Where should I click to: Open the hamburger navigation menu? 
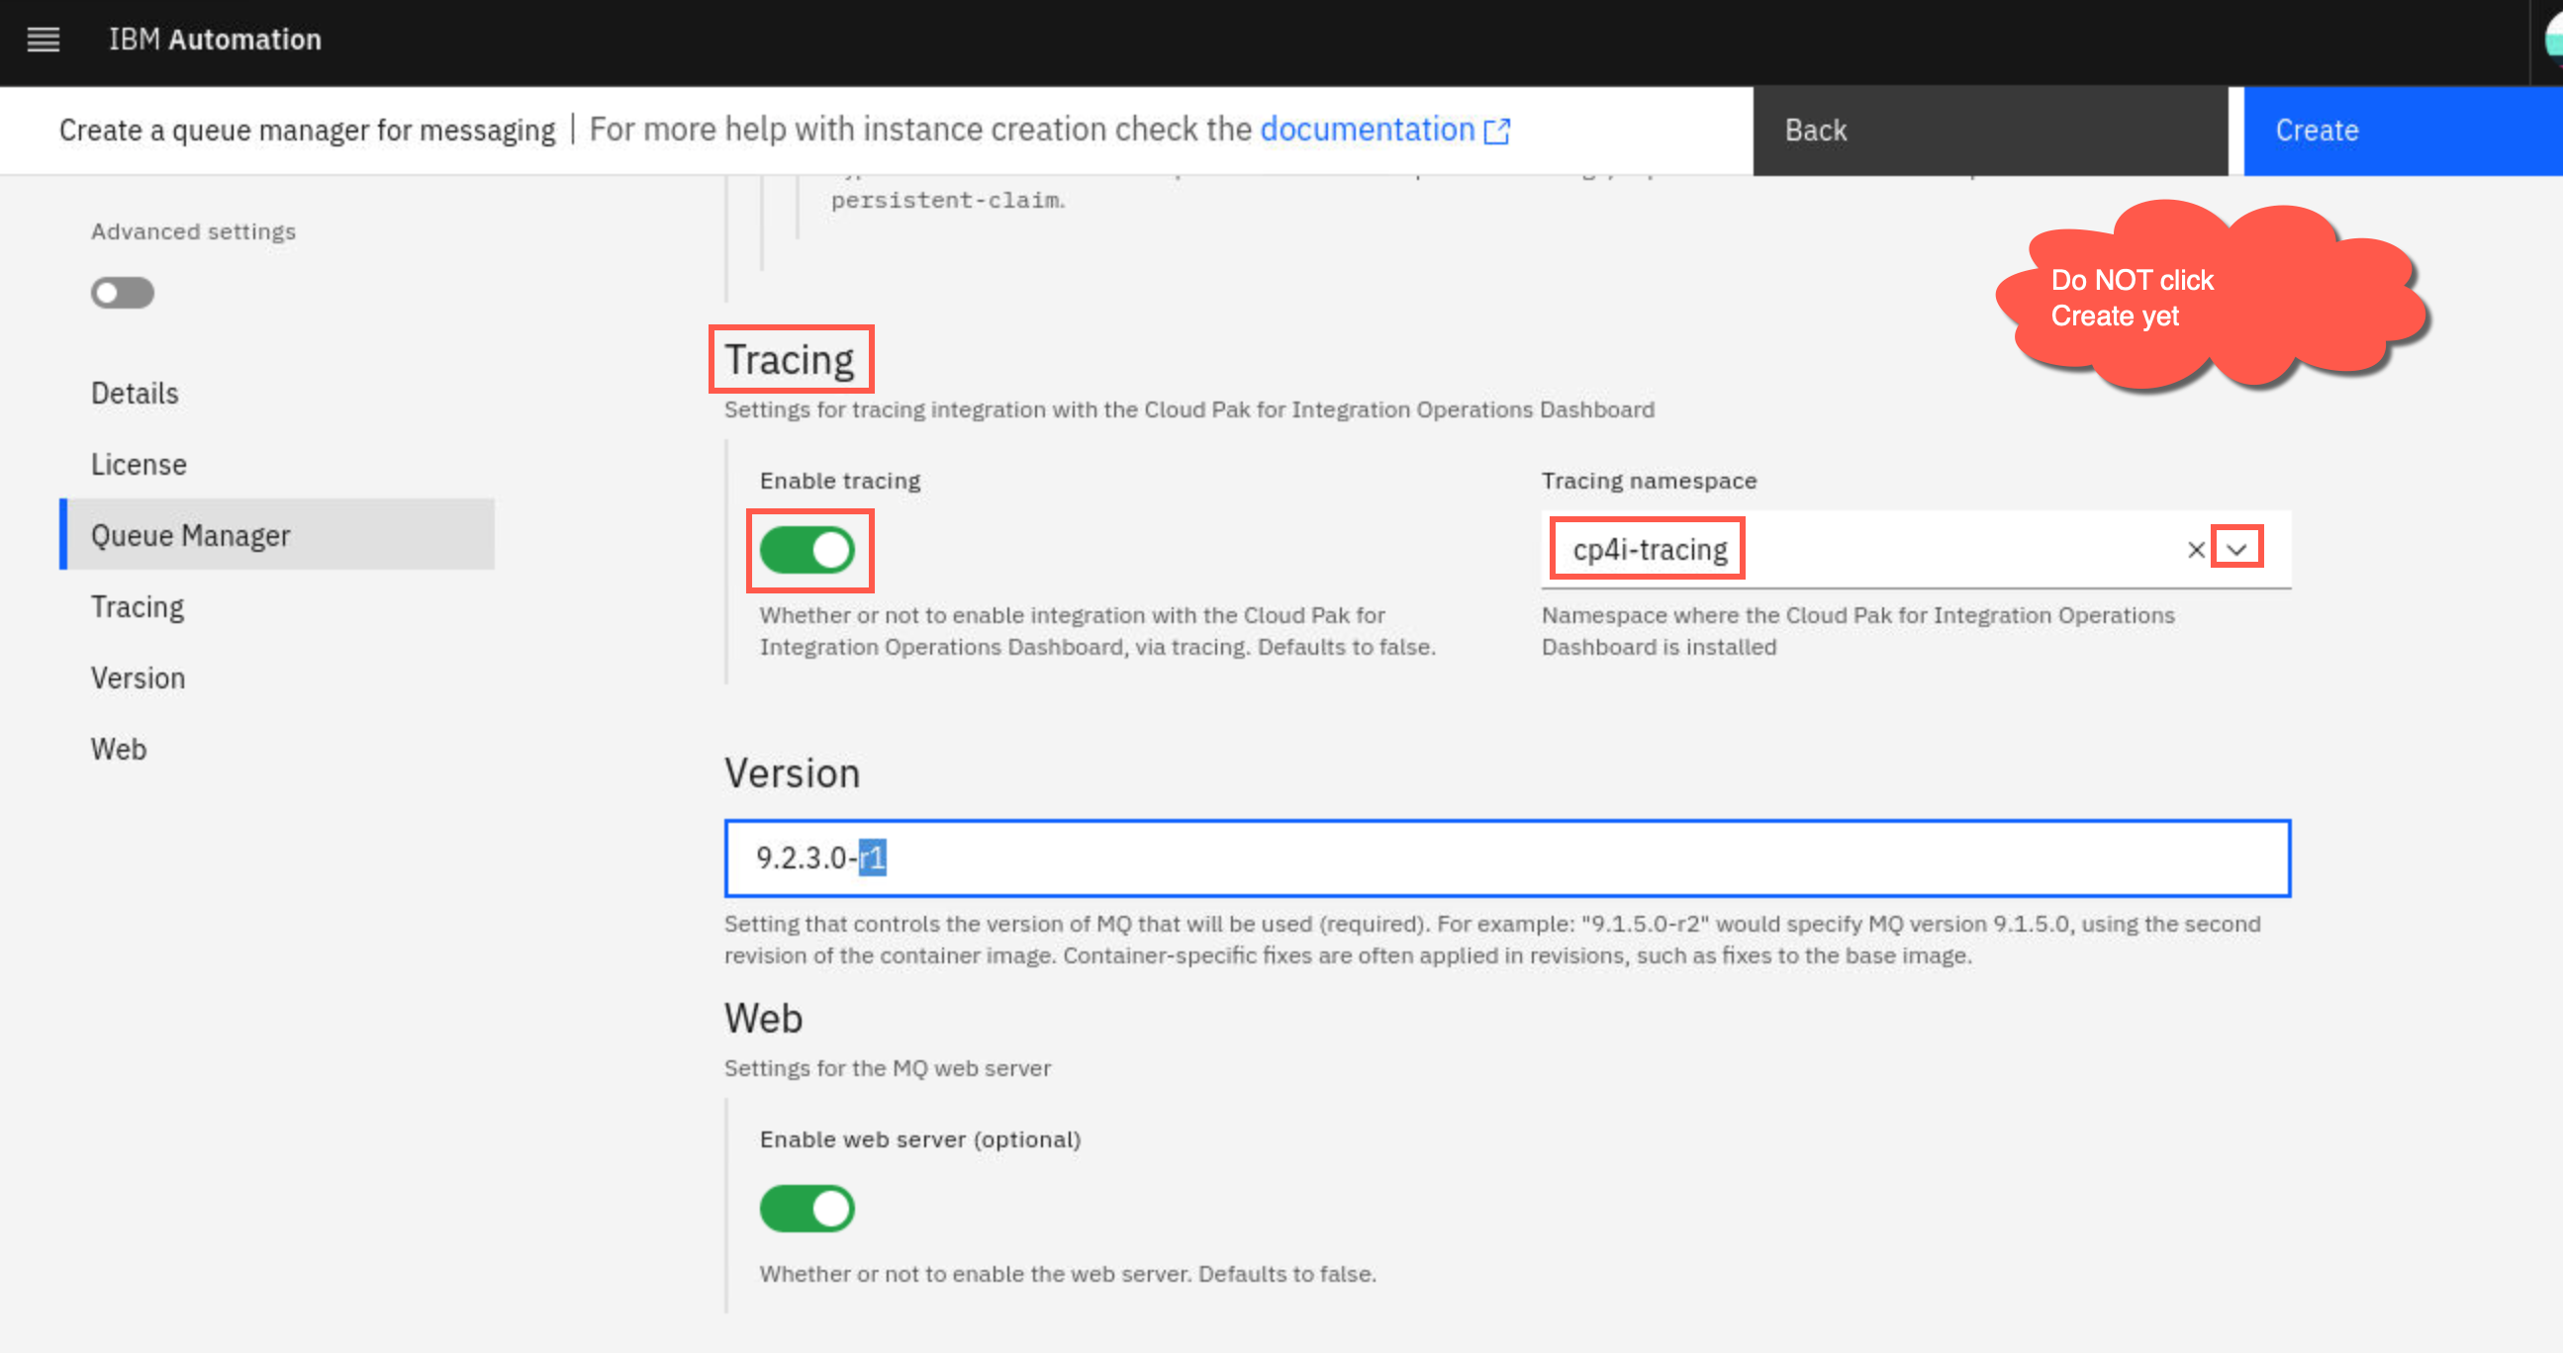43,40
